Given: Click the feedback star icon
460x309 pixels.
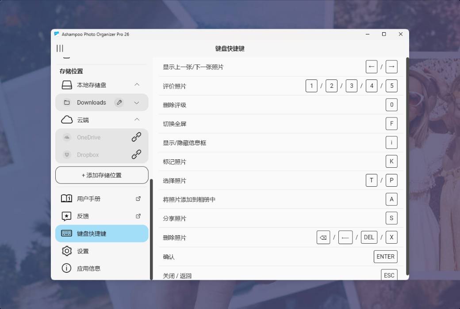Looking at the screenshot, I should tap(66, 216).
